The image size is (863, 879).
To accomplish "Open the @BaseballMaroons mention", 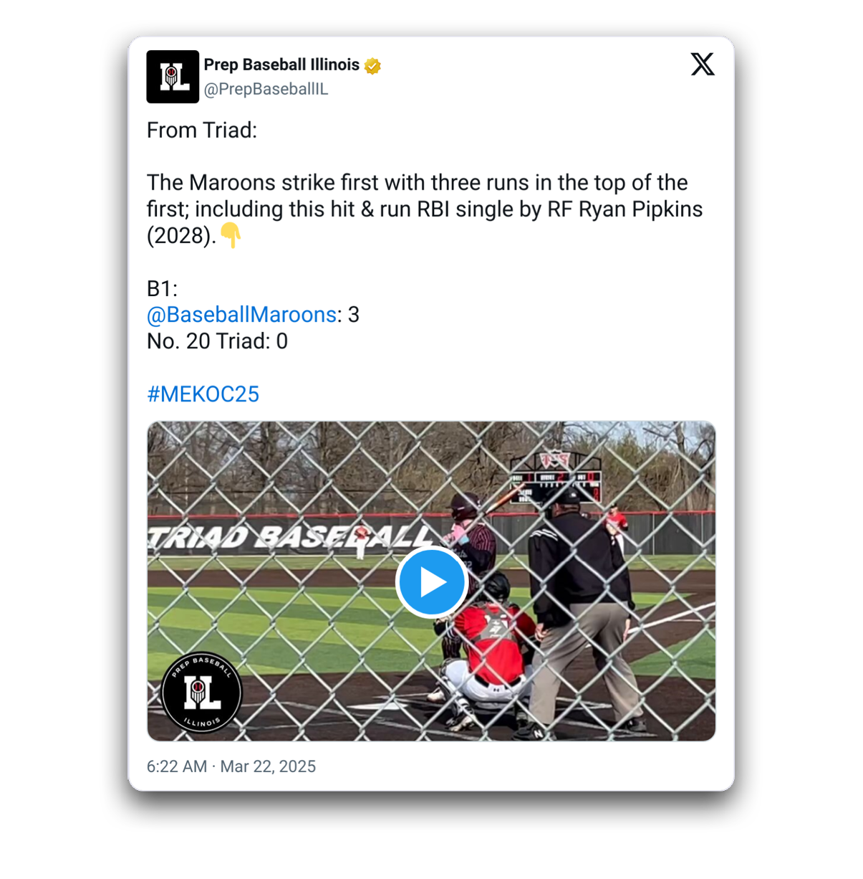I will [241, 315].
